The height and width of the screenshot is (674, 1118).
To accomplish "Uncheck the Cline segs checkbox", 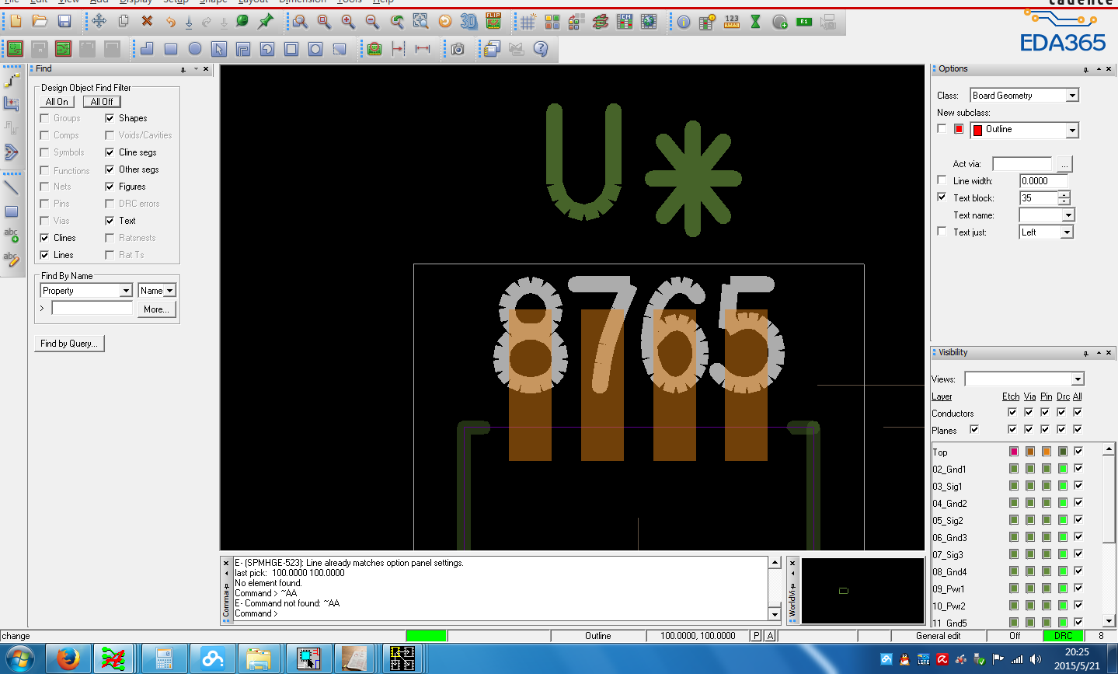I will coord(110,152).
